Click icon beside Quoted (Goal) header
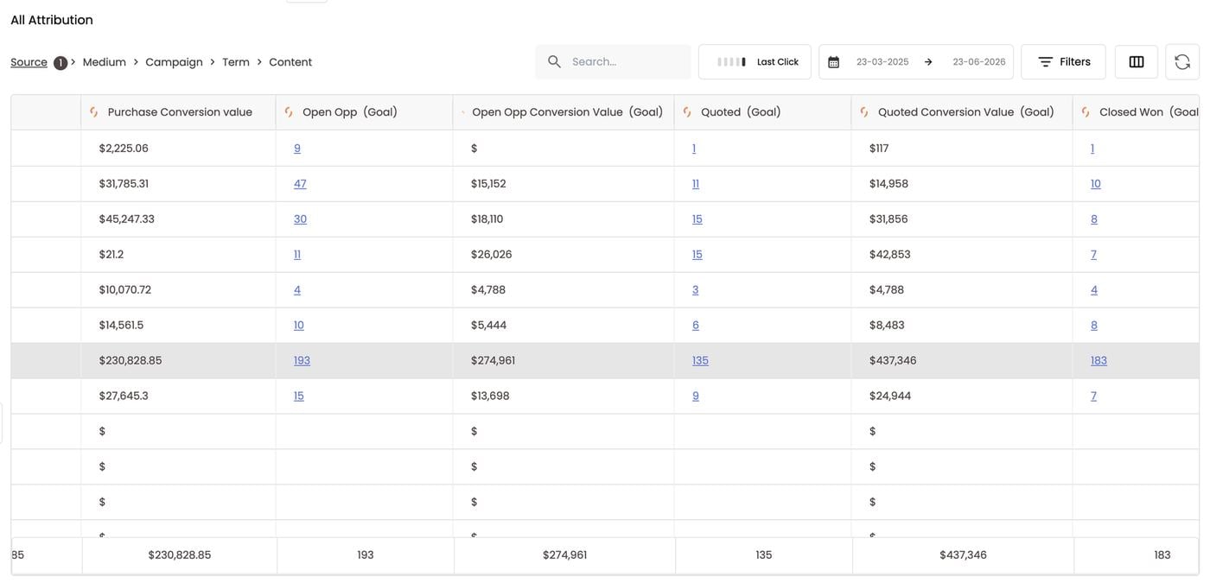 (687, 112)
